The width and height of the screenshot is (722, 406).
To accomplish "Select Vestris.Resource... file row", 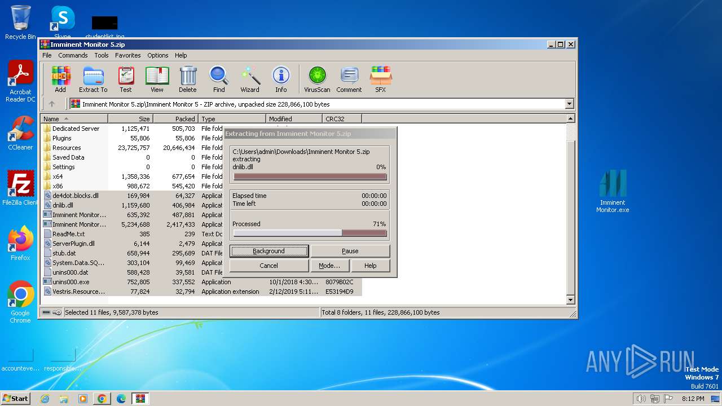I will click(201, 292).
